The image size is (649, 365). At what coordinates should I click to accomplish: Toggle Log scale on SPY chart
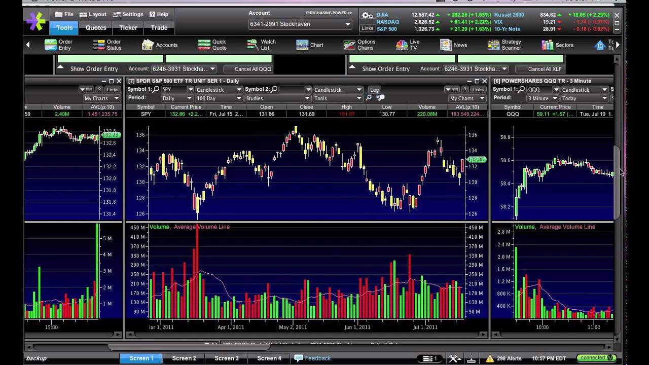click(x=374, y=89)
